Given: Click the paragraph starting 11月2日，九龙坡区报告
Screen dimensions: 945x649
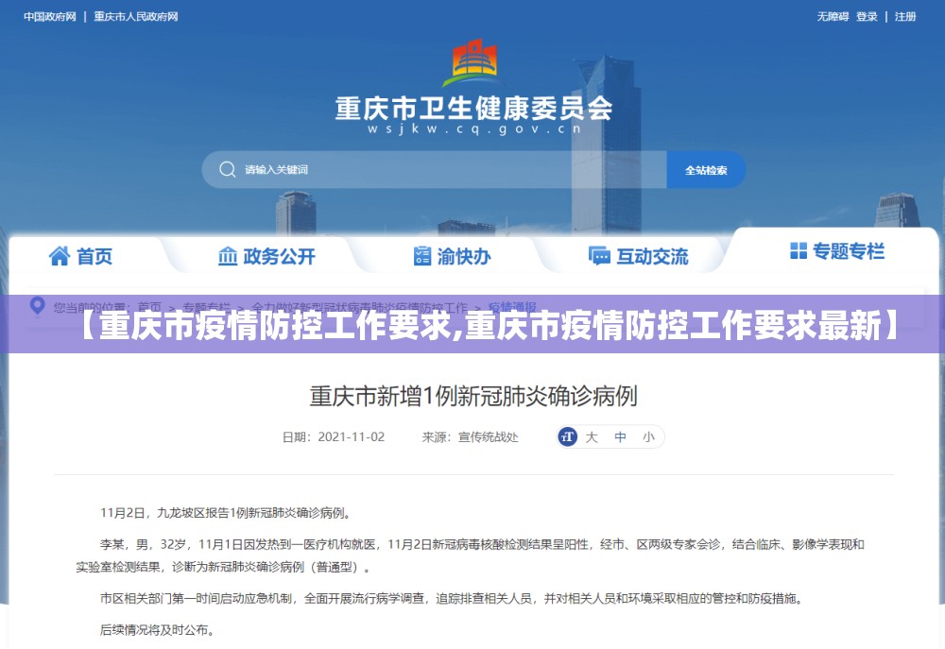Looking at the screenshot, I should 226,513.
